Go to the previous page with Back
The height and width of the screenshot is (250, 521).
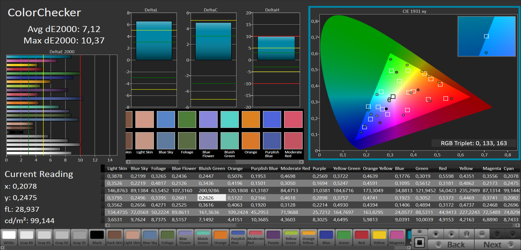pos(451,245)
